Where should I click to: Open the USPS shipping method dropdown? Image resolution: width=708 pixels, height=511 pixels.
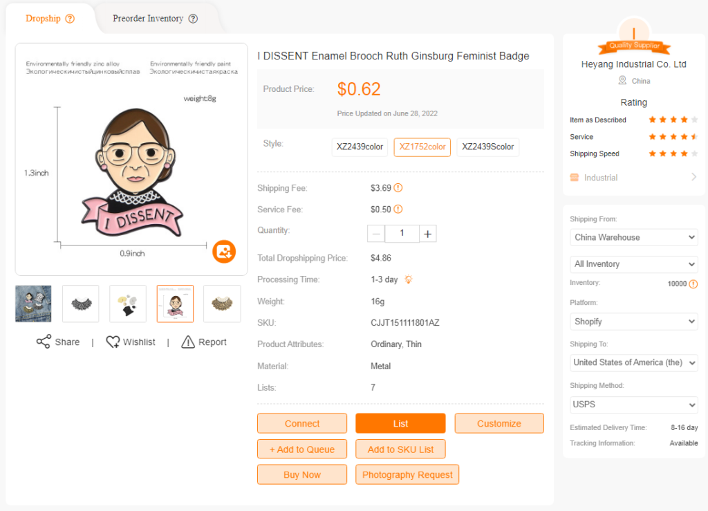click(x=634, y=405)
